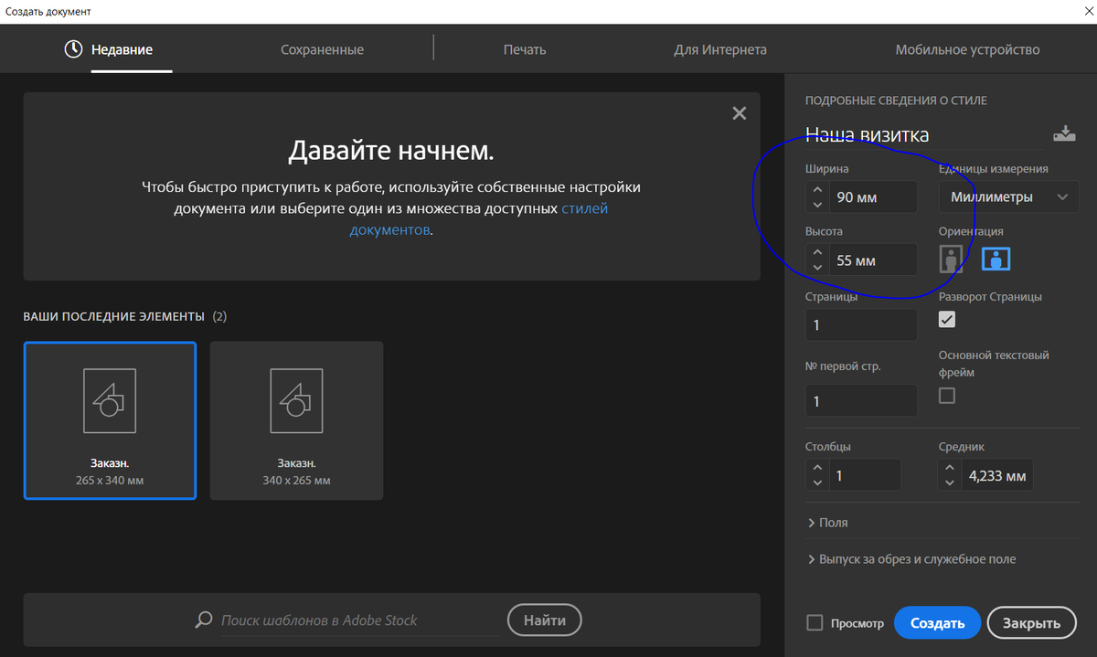Save the document preset with the download icon
Image resolution: width=1097 pixels, height=657 pixels.
[x=1064, y=133]
